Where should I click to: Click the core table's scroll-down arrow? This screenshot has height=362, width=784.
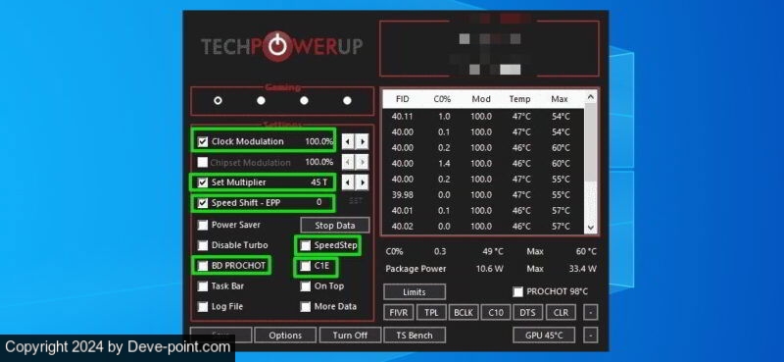(x=591, y=228)
